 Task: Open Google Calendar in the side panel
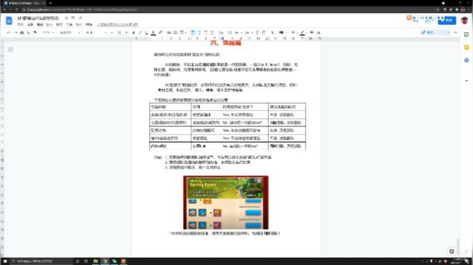466,34
